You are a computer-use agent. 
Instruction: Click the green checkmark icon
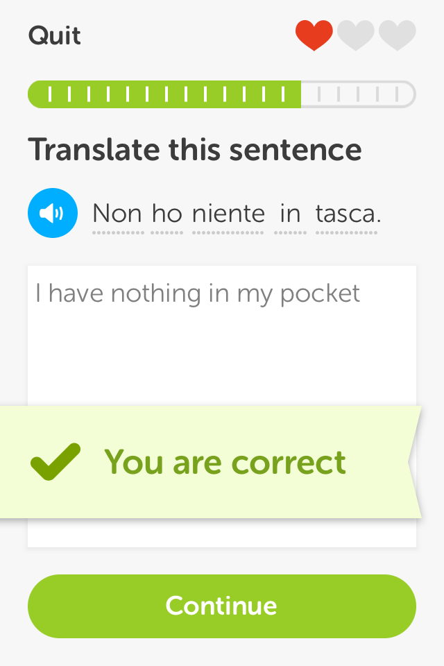click(x=55, y=462)
